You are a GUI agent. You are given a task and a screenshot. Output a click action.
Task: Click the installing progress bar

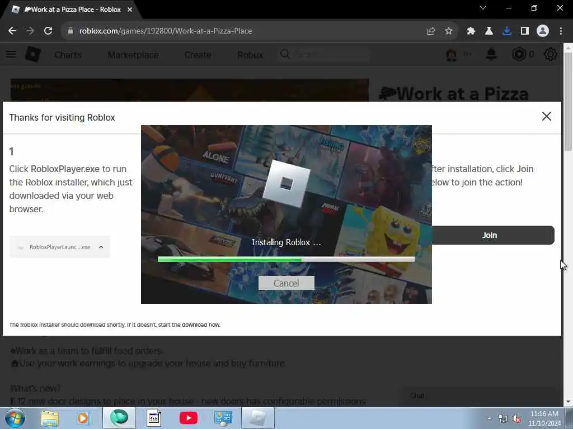pos(286,259)
